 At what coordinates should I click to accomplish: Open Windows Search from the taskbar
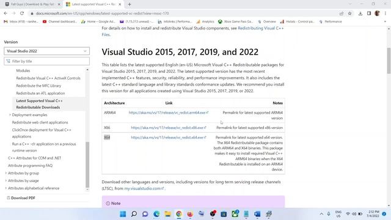[x=134, y=214]
